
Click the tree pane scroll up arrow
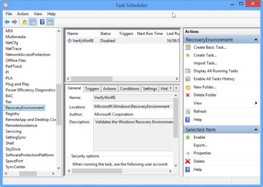click(x=59, y=31)
